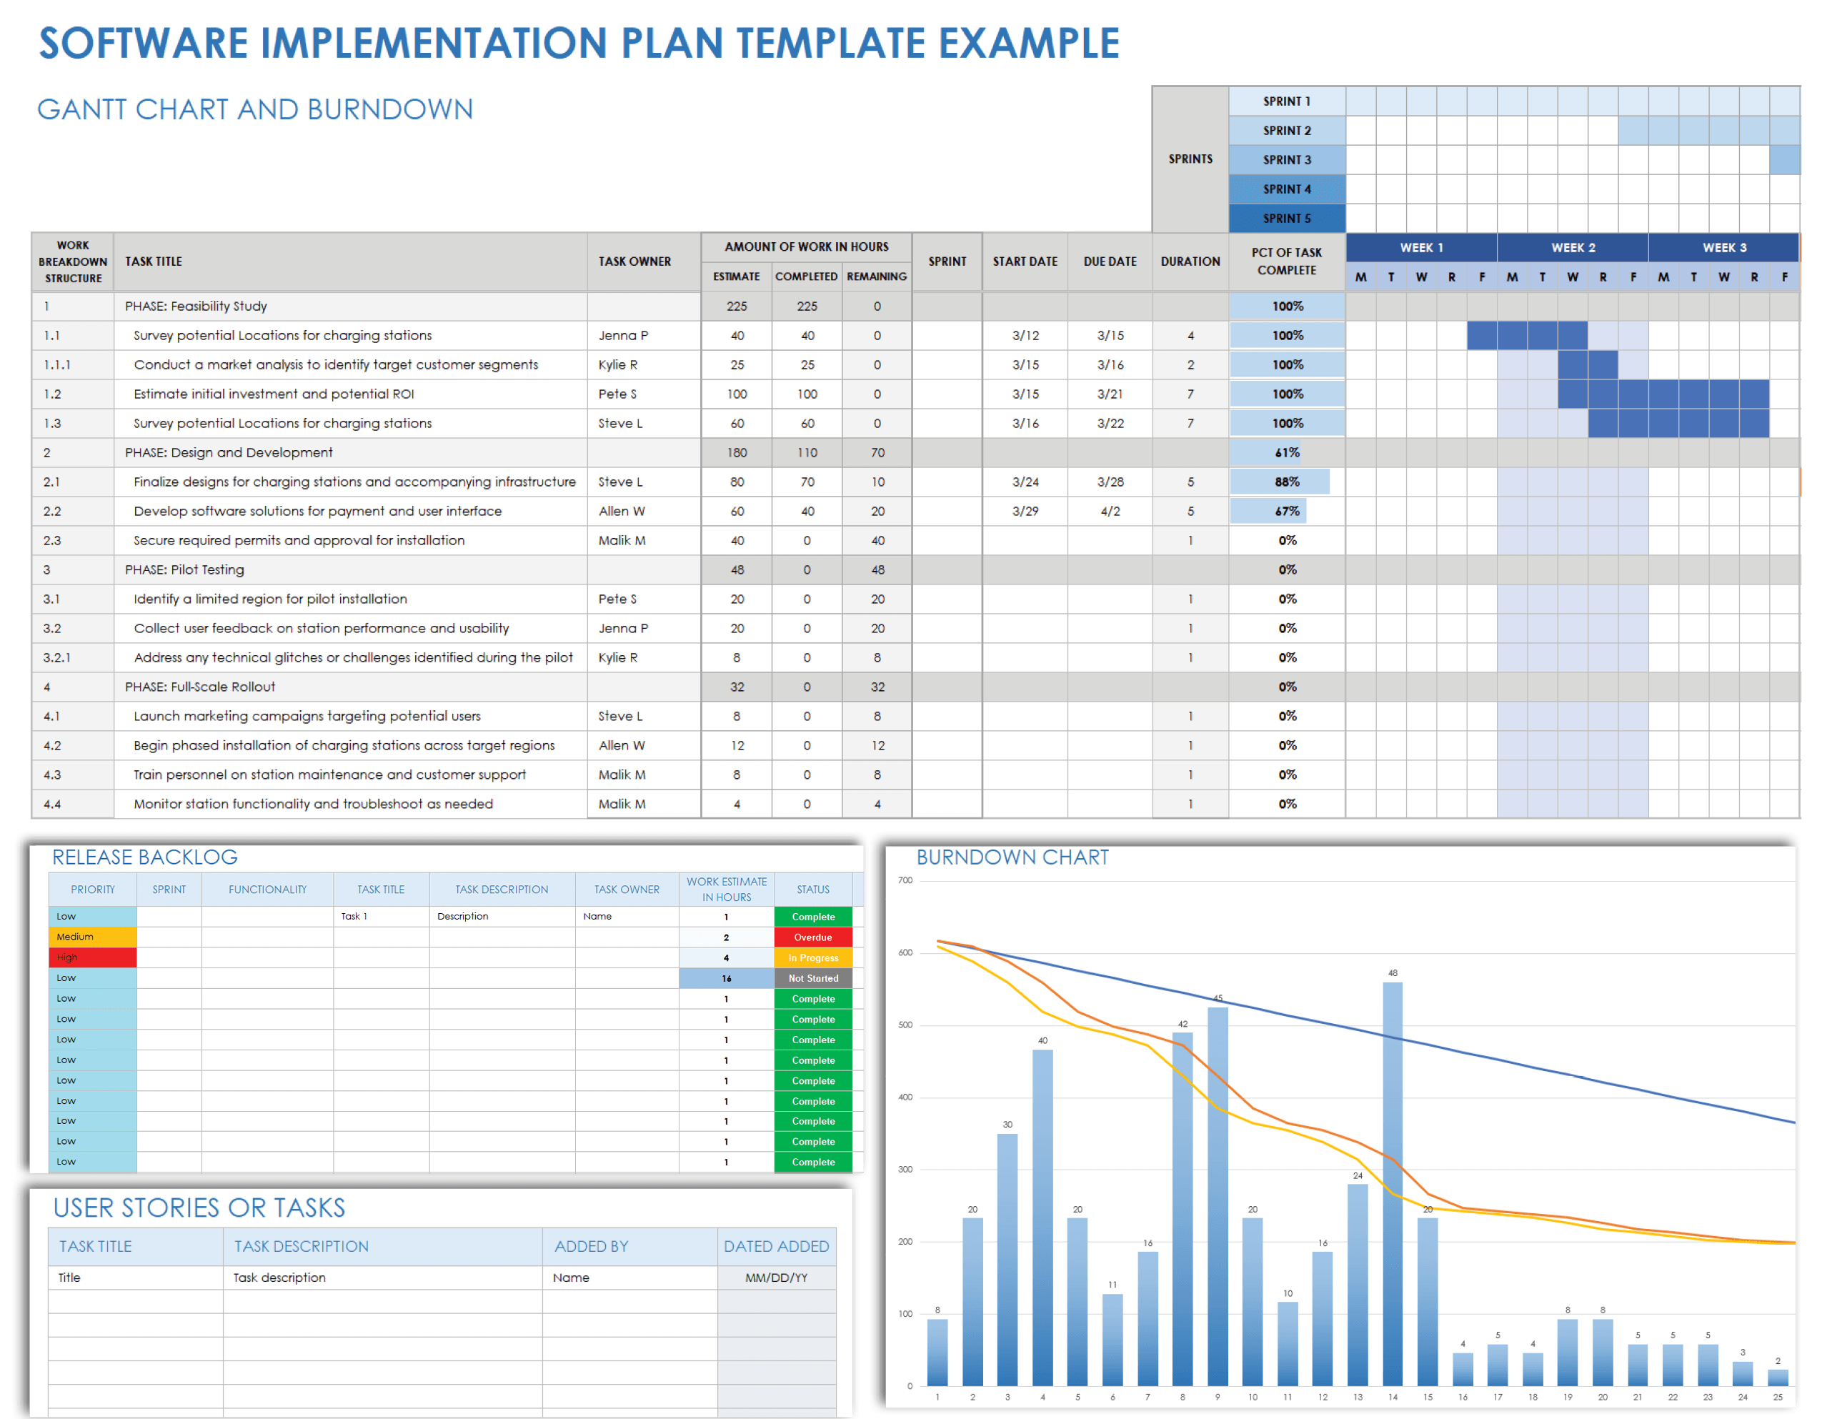The width and height of the screenshot is (1822, 1419).
Task: Select the Sprint 1 label in the sprints legend
Action: (1288, 100)
